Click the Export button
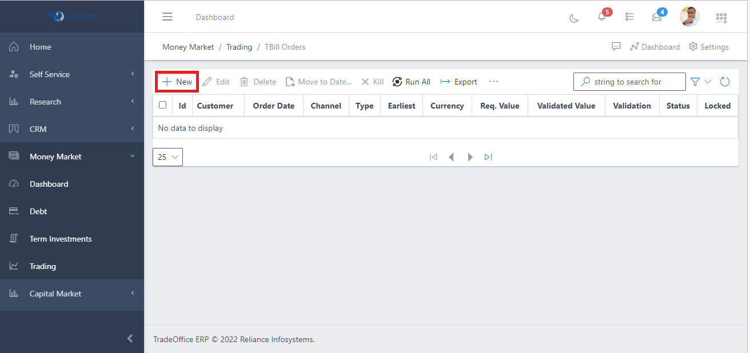Image resolution: width=750 pixels, height=353 pixels. (x=459, y=82)
